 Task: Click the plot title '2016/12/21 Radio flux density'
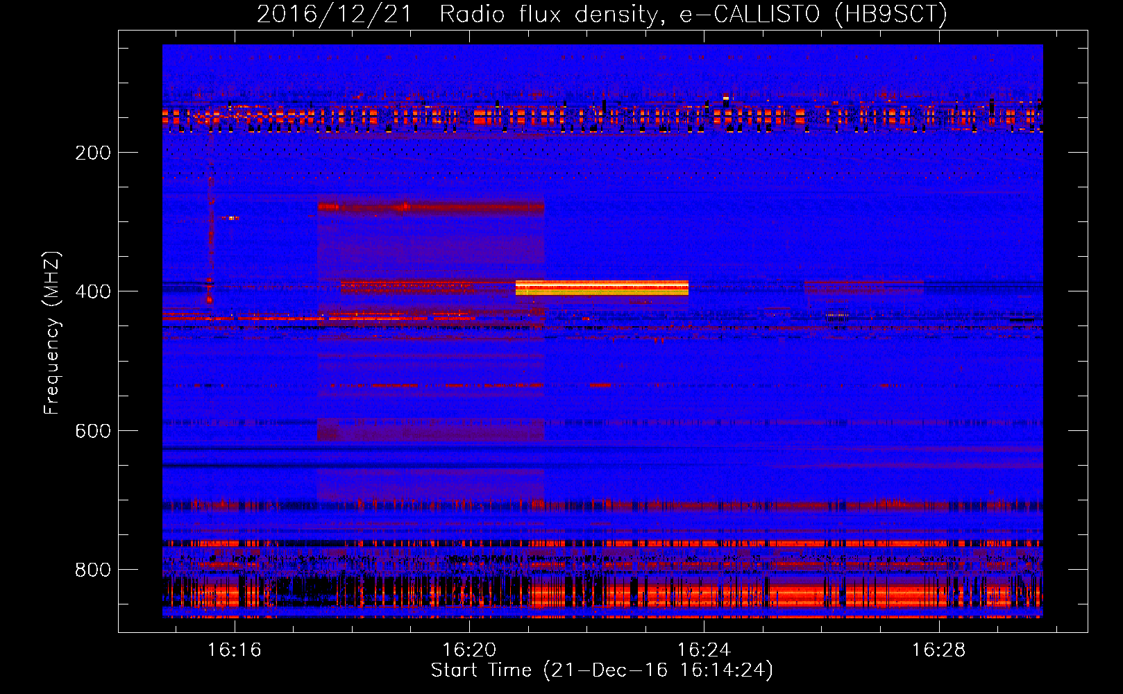coord(602,14)
